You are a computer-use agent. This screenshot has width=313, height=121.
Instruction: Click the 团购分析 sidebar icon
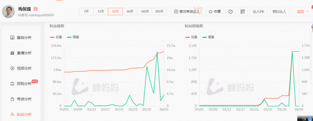click(12, 84)
